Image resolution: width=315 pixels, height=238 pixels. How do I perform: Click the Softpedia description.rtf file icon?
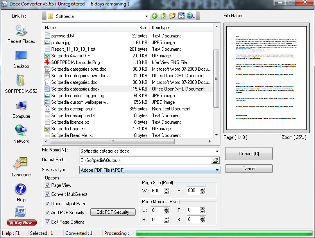point(47,109)
